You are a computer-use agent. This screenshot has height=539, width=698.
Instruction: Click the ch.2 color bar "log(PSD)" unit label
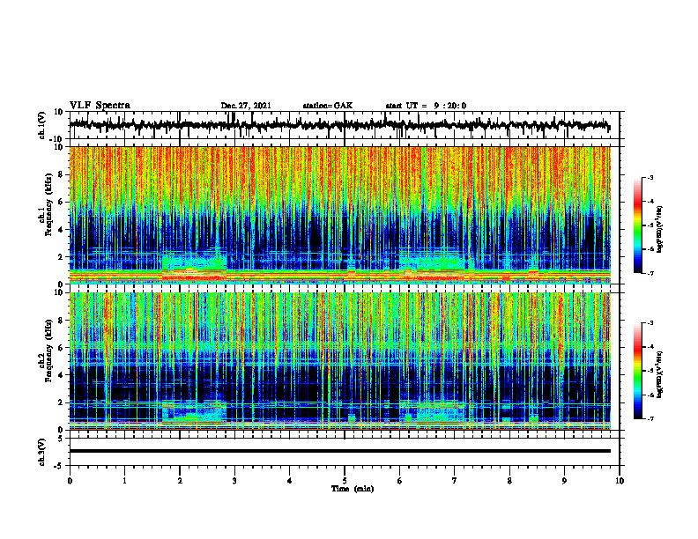tap(660, 374)
